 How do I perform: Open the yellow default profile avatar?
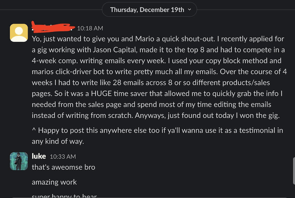coord(19,33)
